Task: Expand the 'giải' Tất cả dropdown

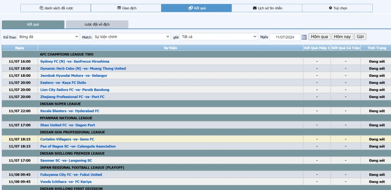Action: [219, 37]
